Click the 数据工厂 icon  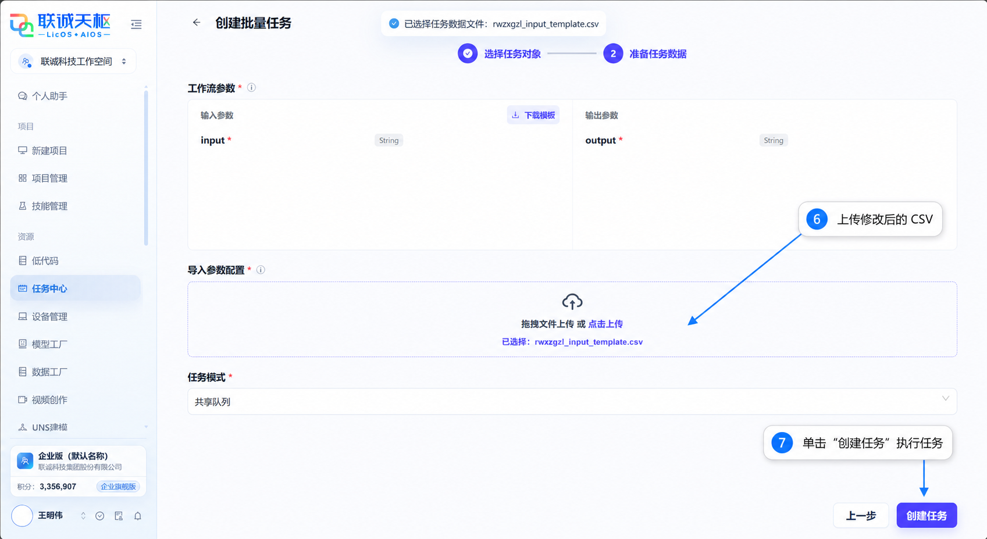[x=23, y=372]
